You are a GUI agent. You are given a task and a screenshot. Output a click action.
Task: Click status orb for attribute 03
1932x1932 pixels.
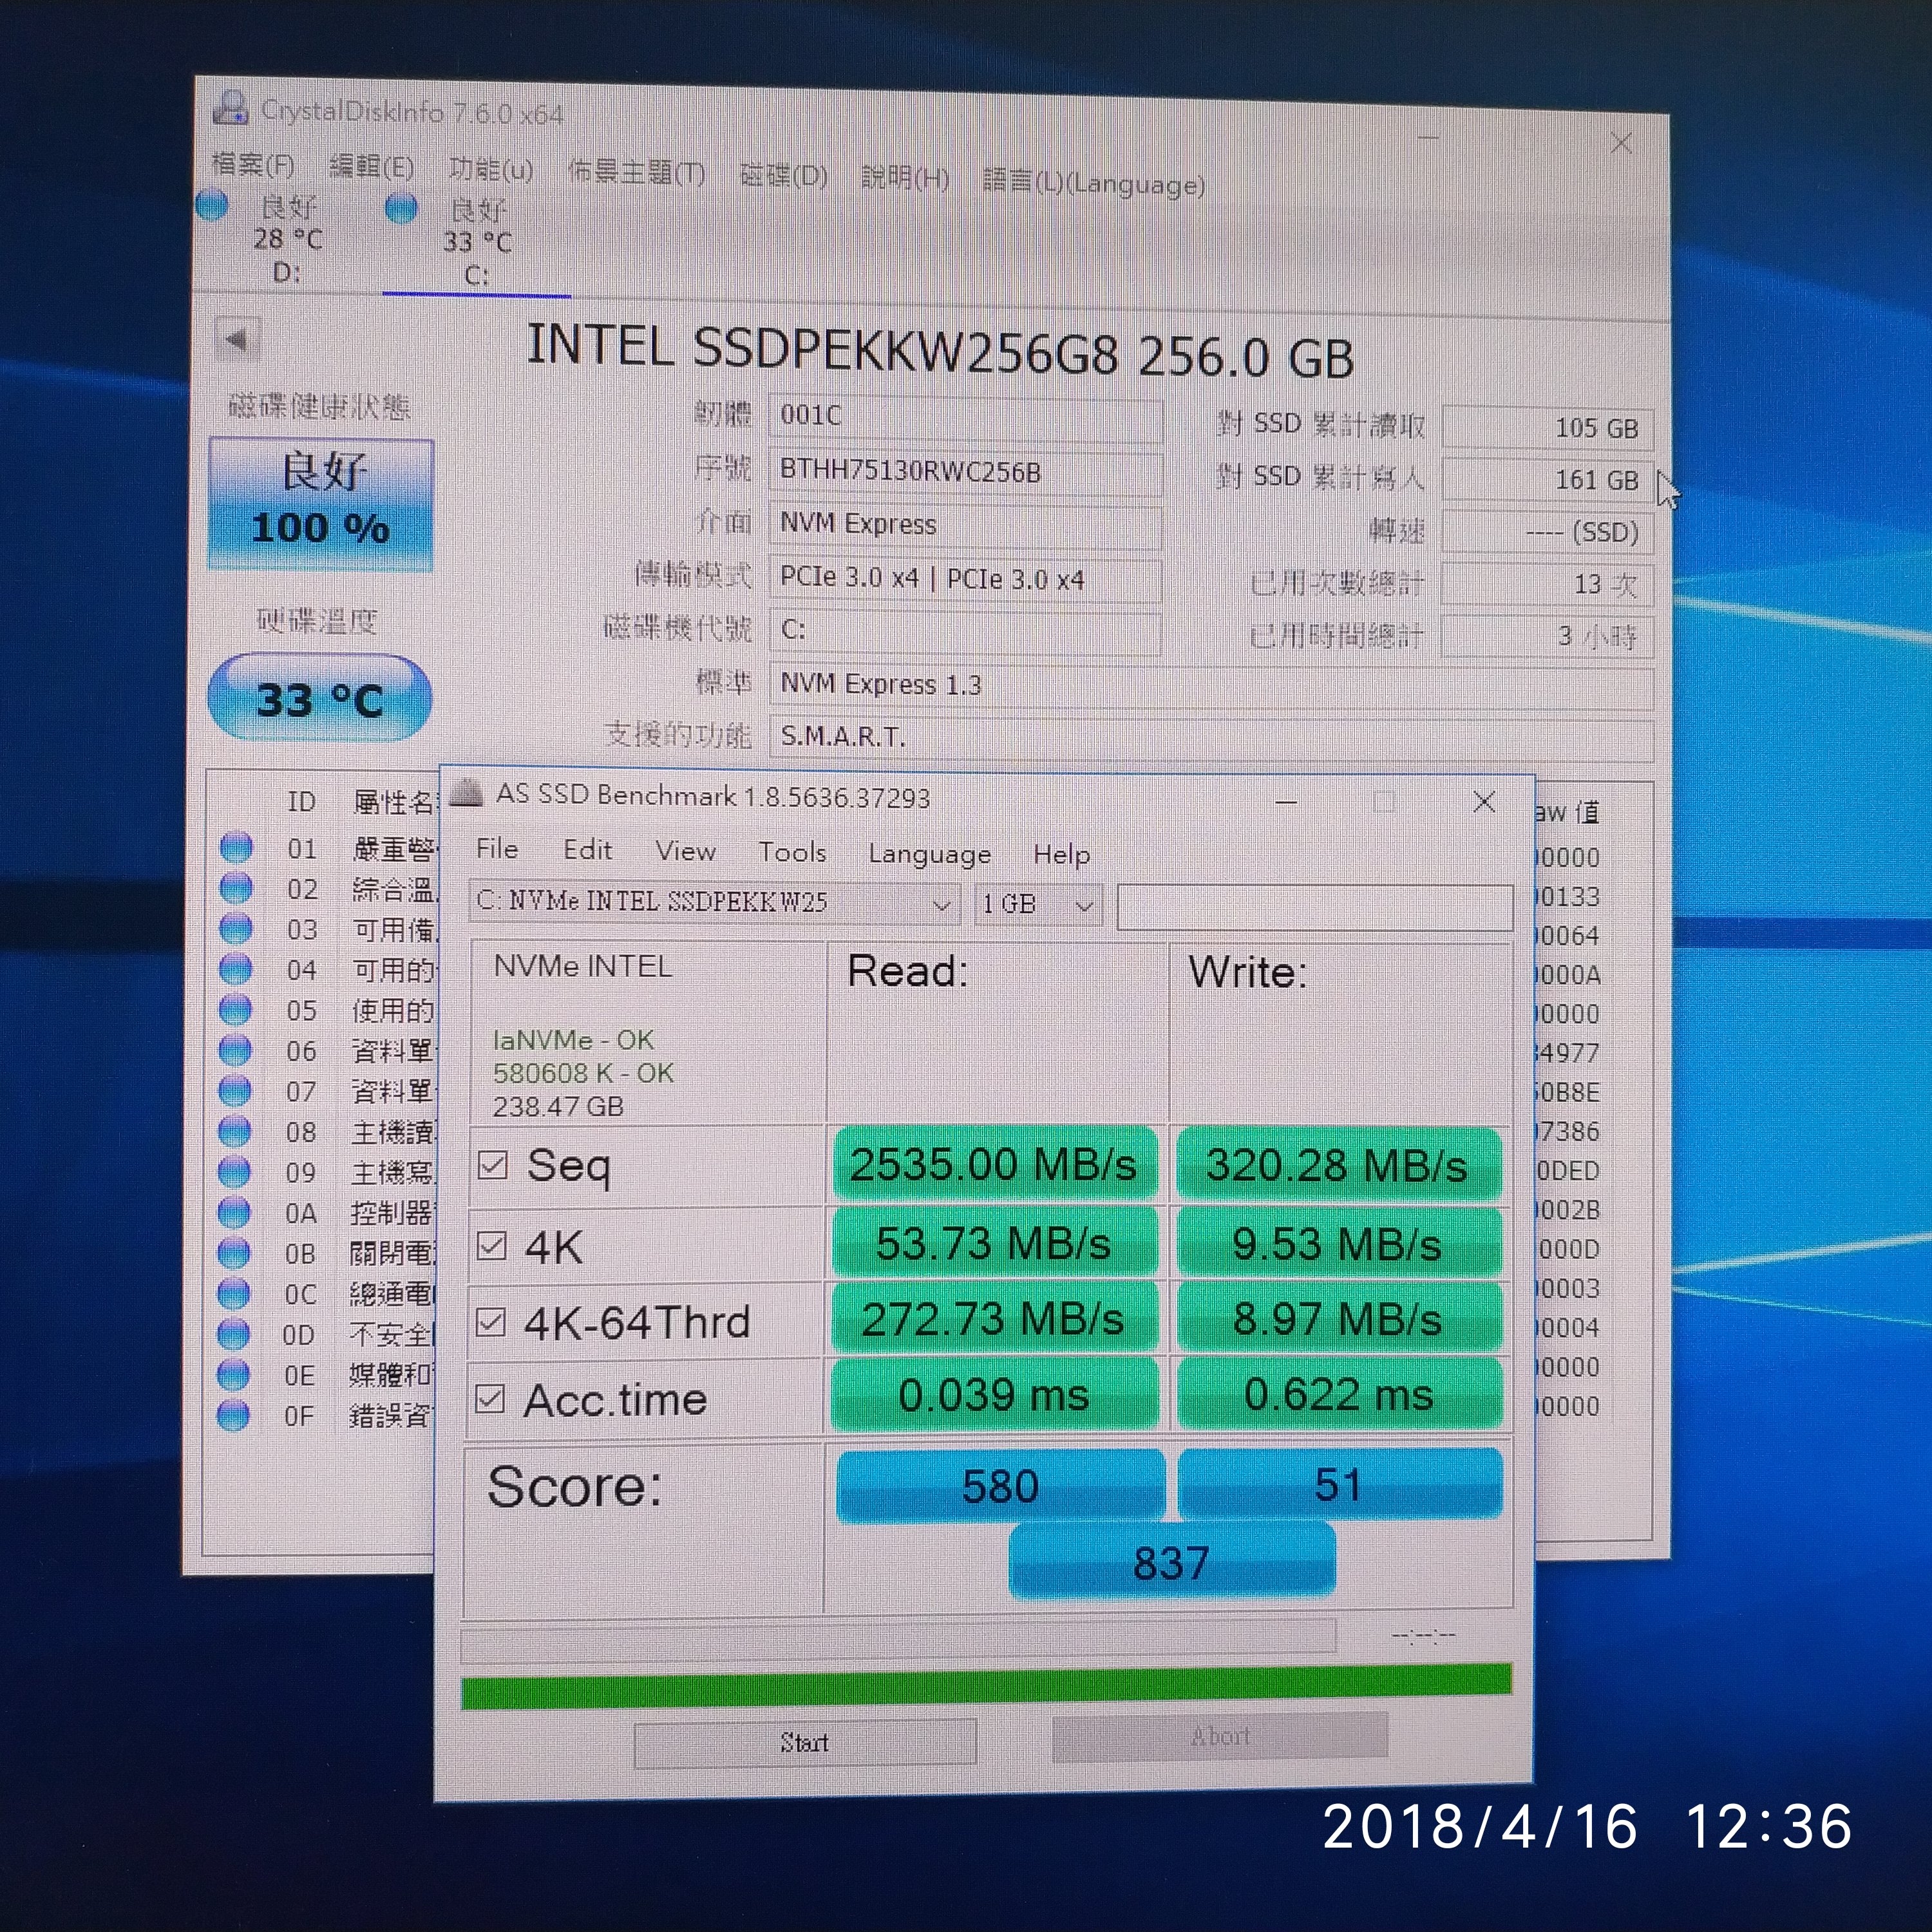pos(236,928)
